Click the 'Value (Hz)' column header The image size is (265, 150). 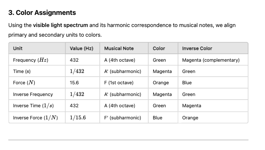[x=82, y=48]
